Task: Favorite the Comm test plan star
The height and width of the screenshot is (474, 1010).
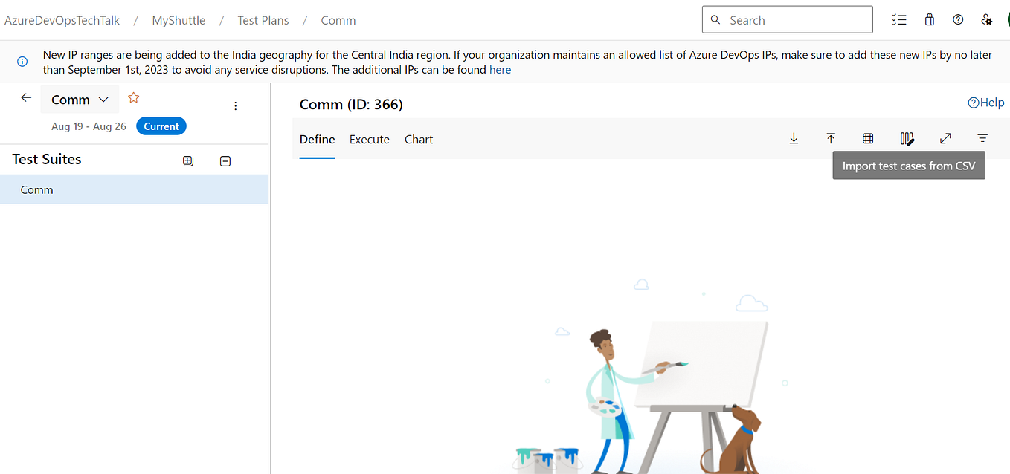Action: pos(132,97)
